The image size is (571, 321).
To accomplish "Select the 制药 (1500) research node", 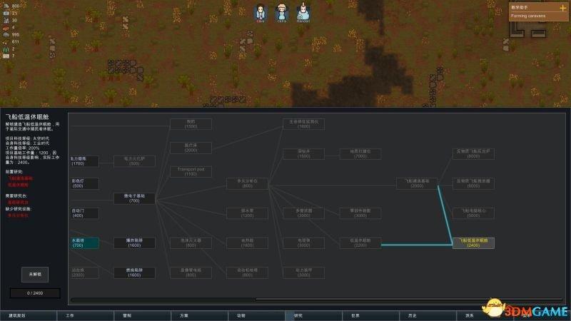I will point(191,124).
